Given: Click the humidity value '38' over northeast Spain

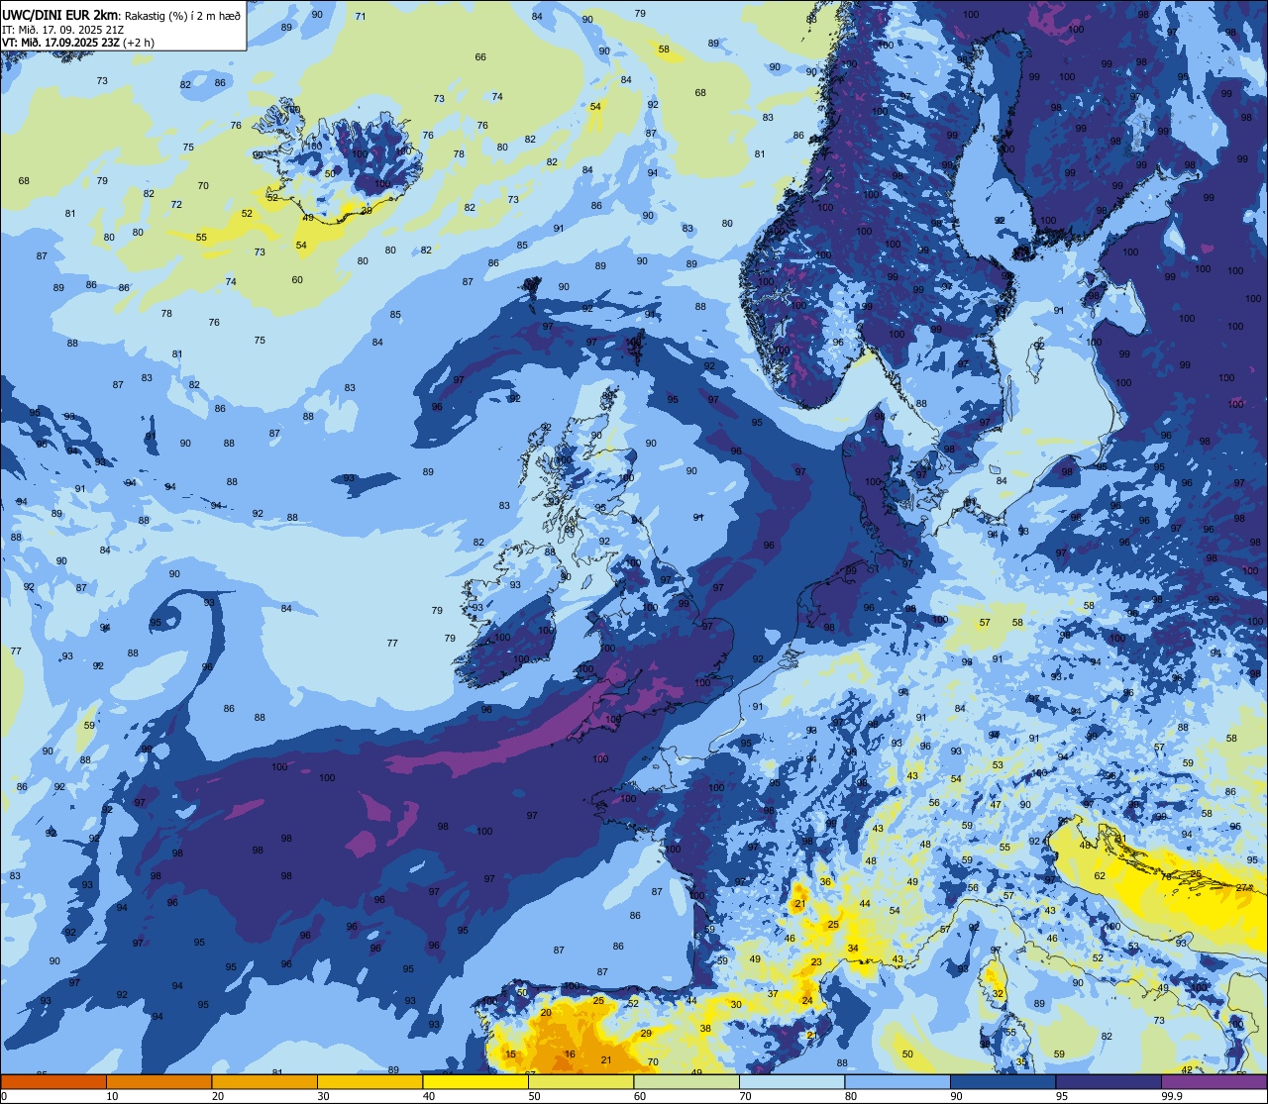Looking at the screenshot, I should pyautogui.click(x=705, y=1029).
